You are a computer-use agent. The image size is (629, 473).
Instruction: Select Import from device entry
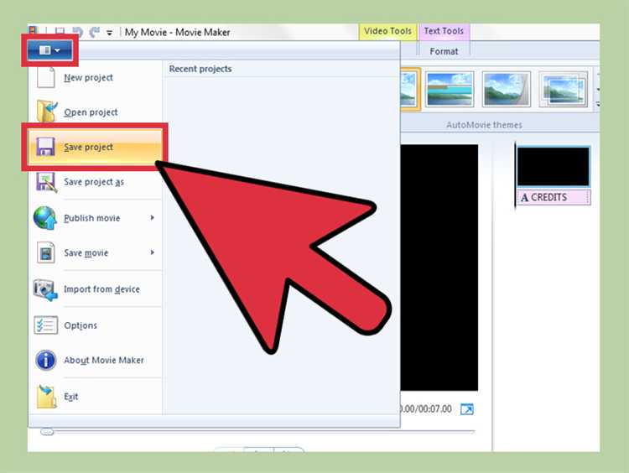click(x=95, y=289)
